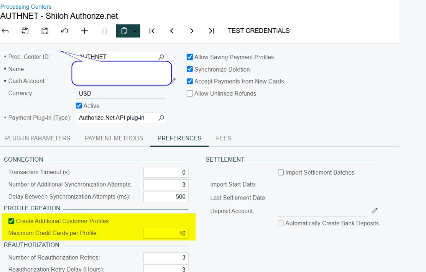
Task: Click the Last Settlement Date field
Action: point(300,198)
